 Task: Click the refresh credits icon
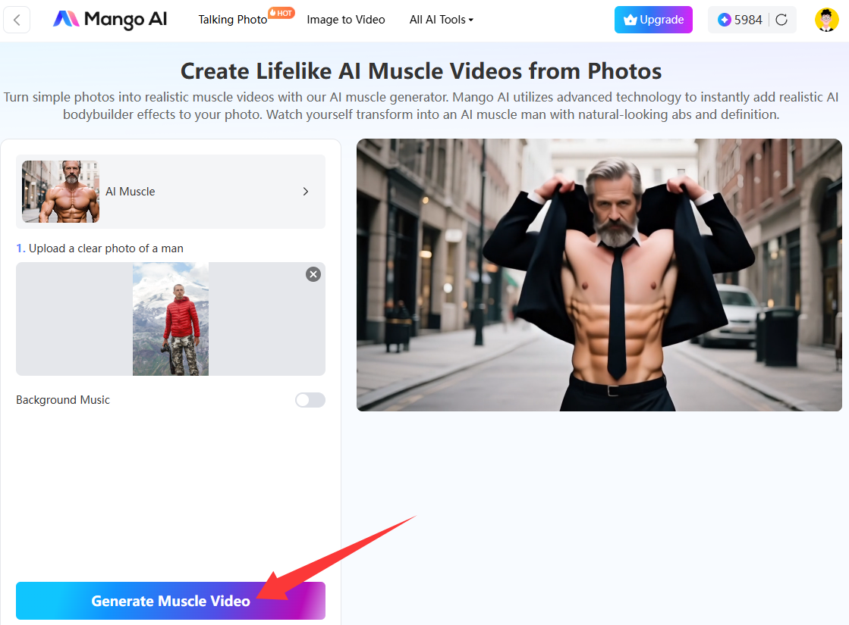(781, 20)
